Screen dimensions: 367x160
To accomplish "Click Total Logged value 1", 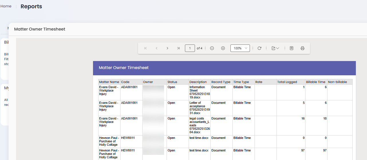I will [x=304, y=87].
